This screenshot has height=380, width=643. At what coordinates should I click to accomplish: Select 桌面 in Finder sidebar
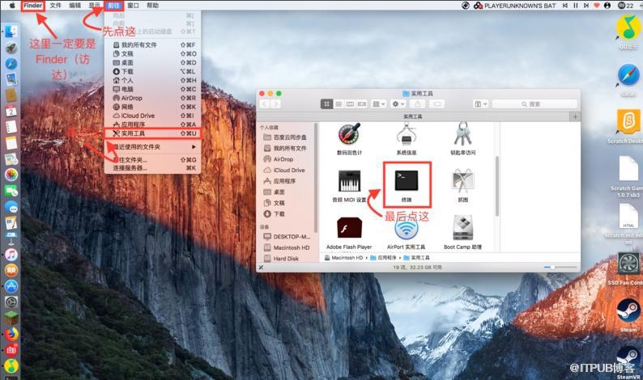click(x=274, y=192)
